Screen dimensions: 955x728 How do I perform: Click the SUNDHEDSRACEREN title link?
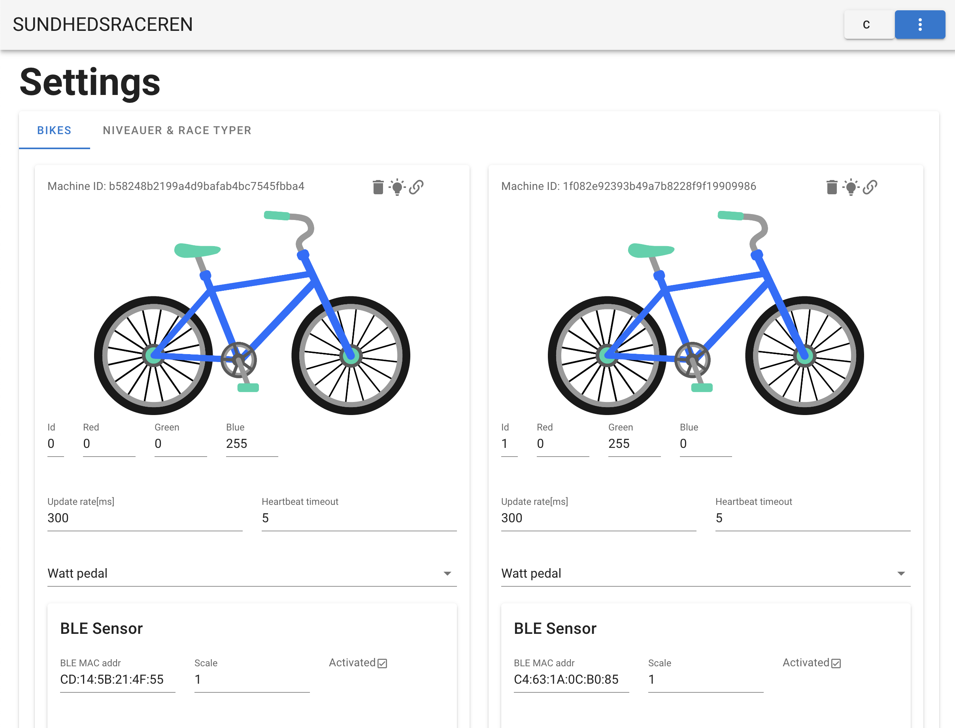(x=103, y=25)
